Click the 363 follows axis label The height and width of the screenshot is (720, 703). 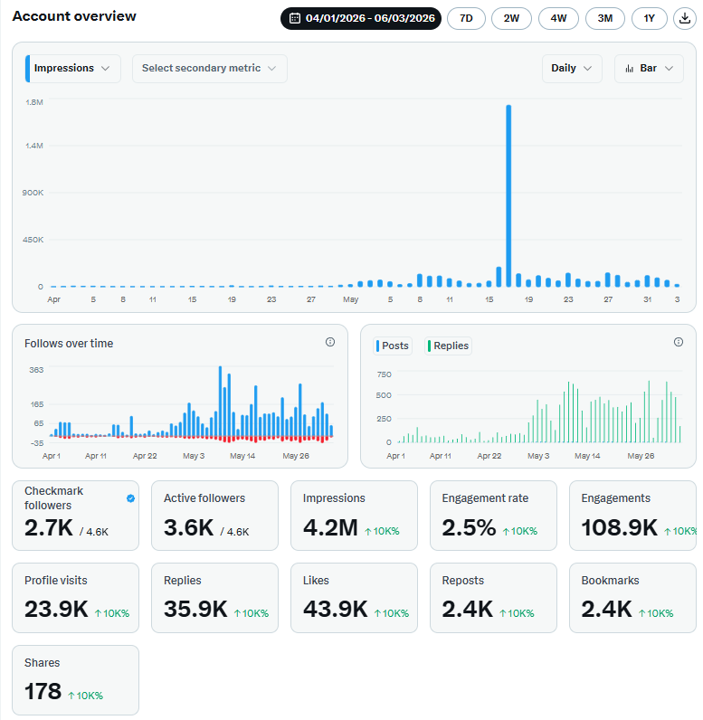click(37, 370)
